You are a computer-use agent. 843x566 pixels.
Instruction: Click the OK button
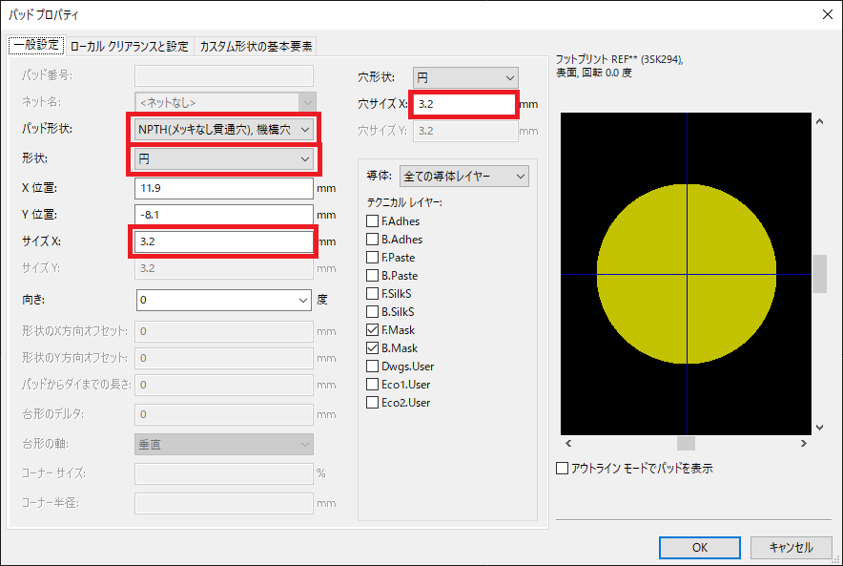tap(699, 548)
